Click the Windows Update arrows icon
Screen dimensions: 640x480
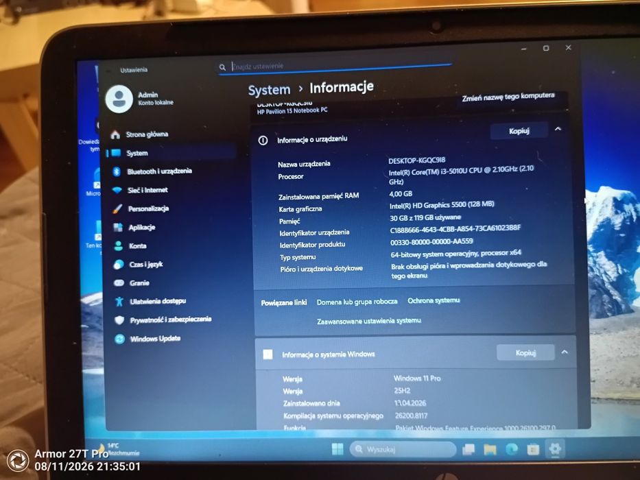pos(119,339)
